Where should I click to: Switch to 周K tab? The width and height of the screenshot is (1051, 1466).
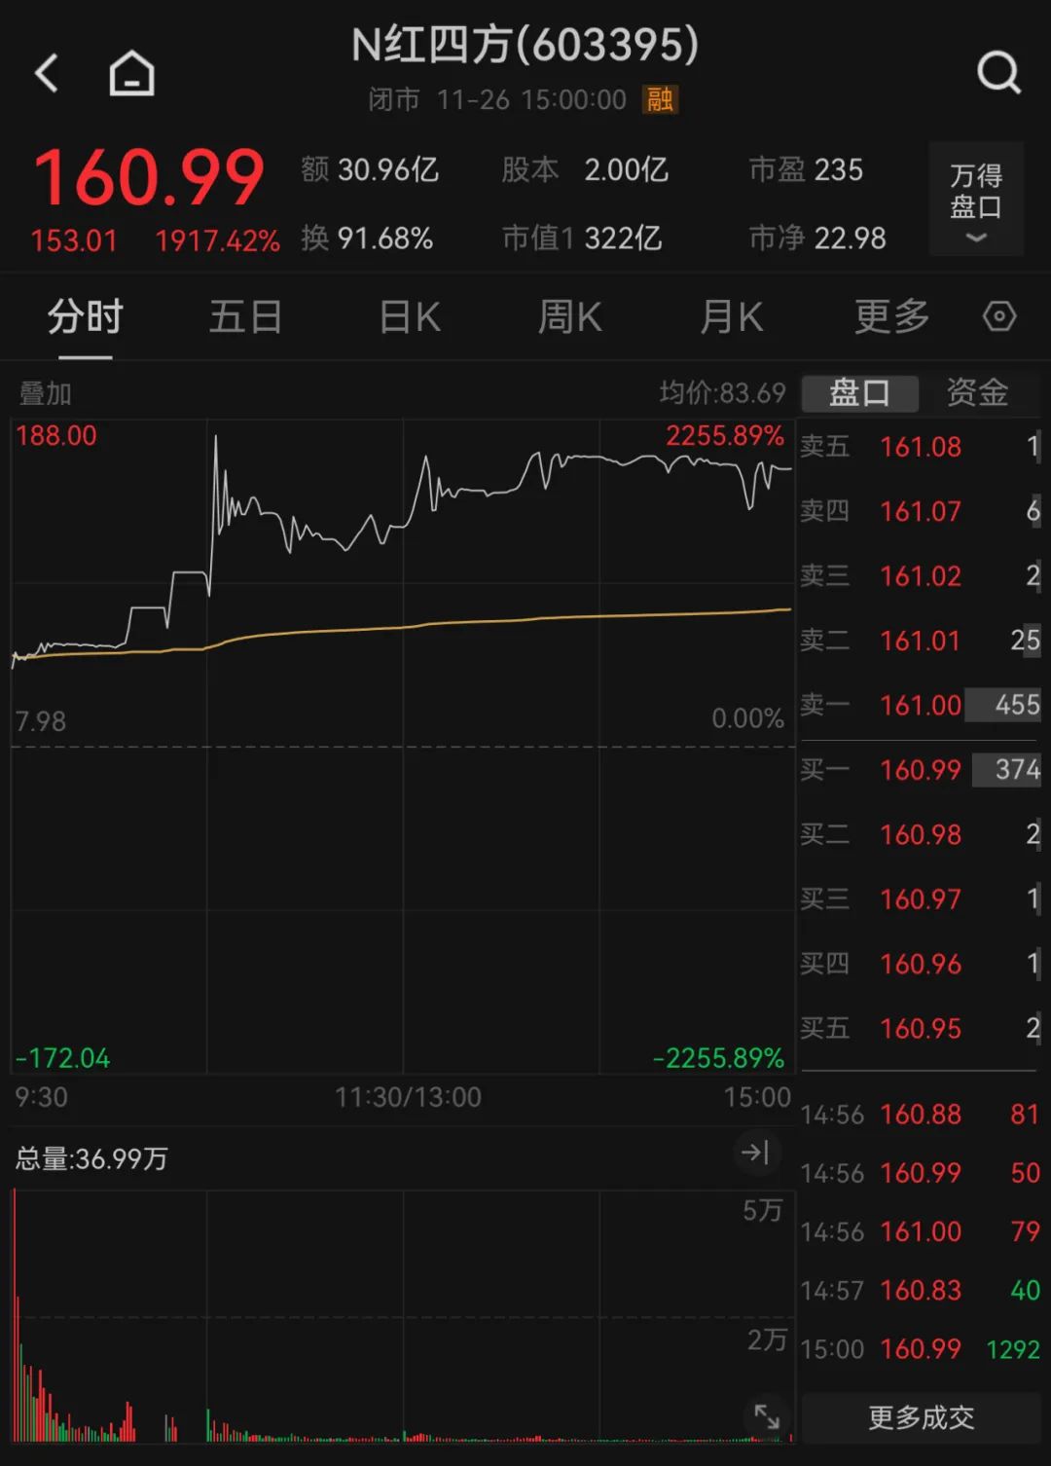coord(570,317)
